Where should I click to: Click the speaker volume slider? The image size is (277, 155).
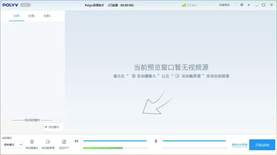pyautogui.click(x=116, y=141)
